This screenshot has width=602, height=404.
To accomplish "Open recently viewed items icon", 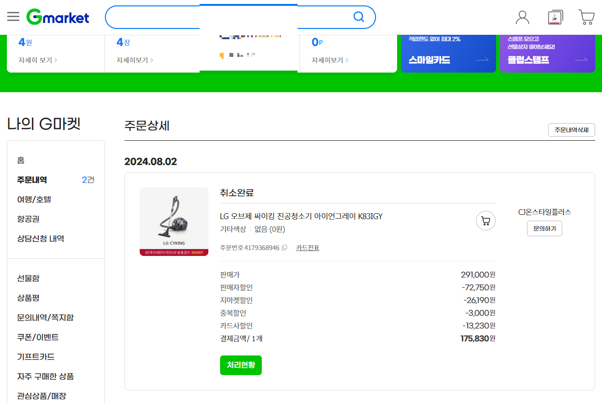I will 555,17.
